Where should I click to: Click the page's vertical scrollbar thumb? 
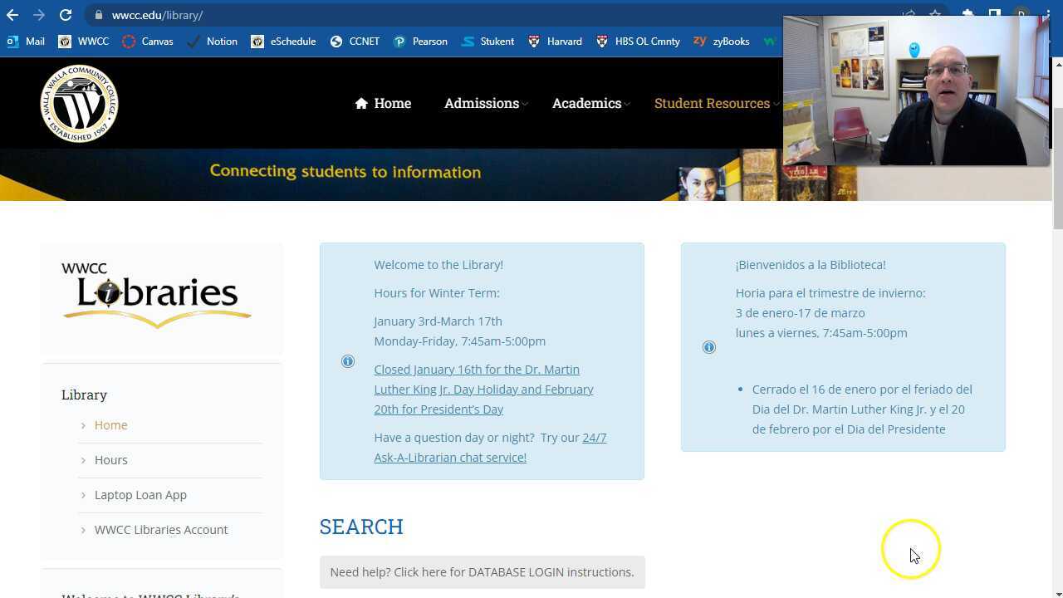(1057, 169)
